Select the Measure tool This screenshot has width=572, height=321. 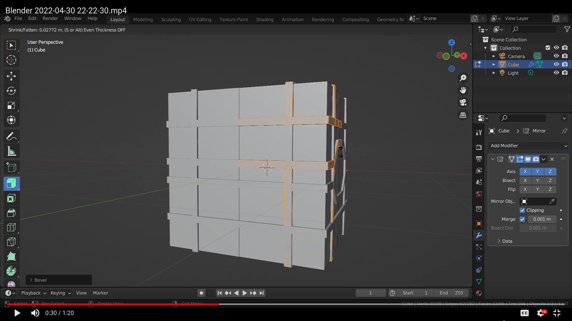(x=11, y=151)
